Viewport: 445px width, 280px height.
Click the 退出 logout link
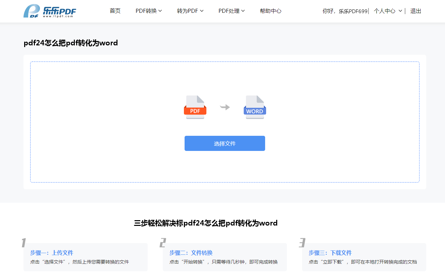point(415,11)
